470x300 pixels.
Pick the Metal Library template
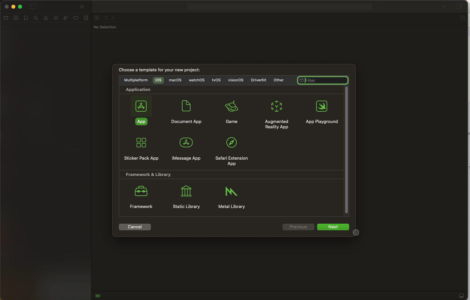231,191
